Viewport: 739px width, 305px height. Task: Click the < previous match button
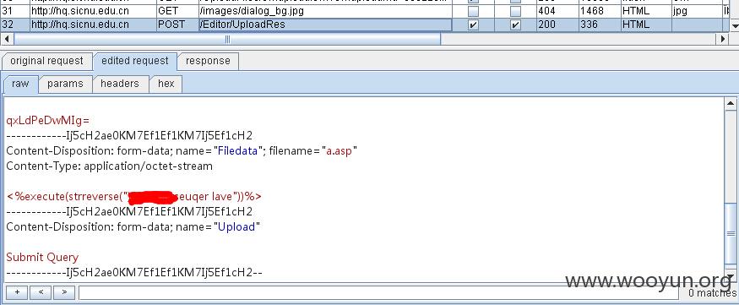click(x=41, y=292)
